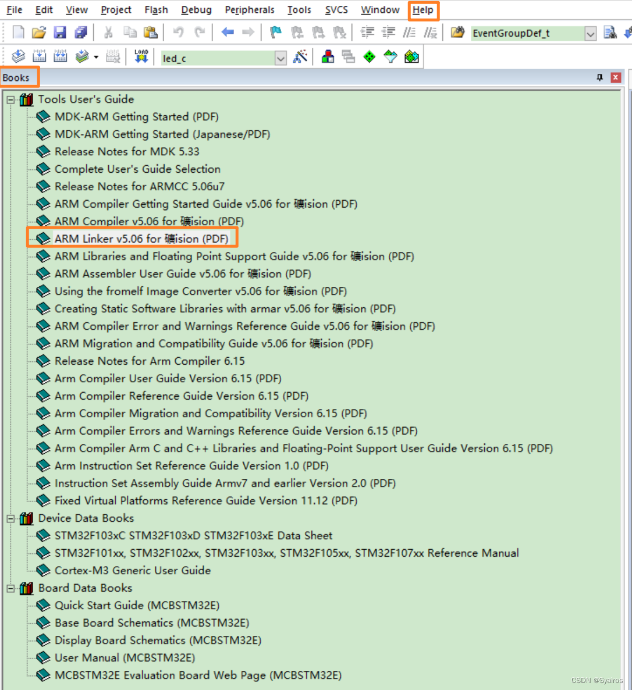The width and height of the screenshot is (632, 690).
Task: Collapse the Tools User's Guide branch
Action: pyautogui.click(x=10, y=99)
